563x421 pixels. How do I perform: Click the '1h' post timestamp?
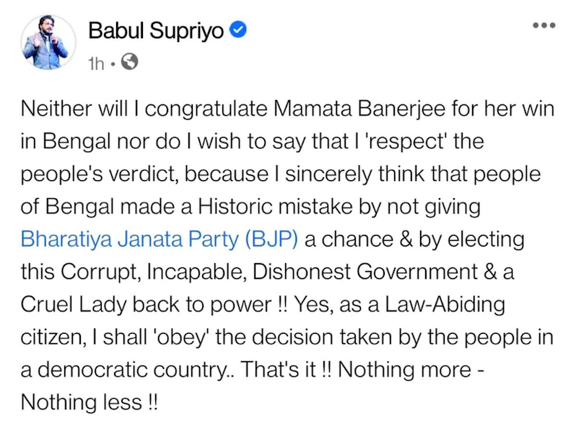coord(96,63)
